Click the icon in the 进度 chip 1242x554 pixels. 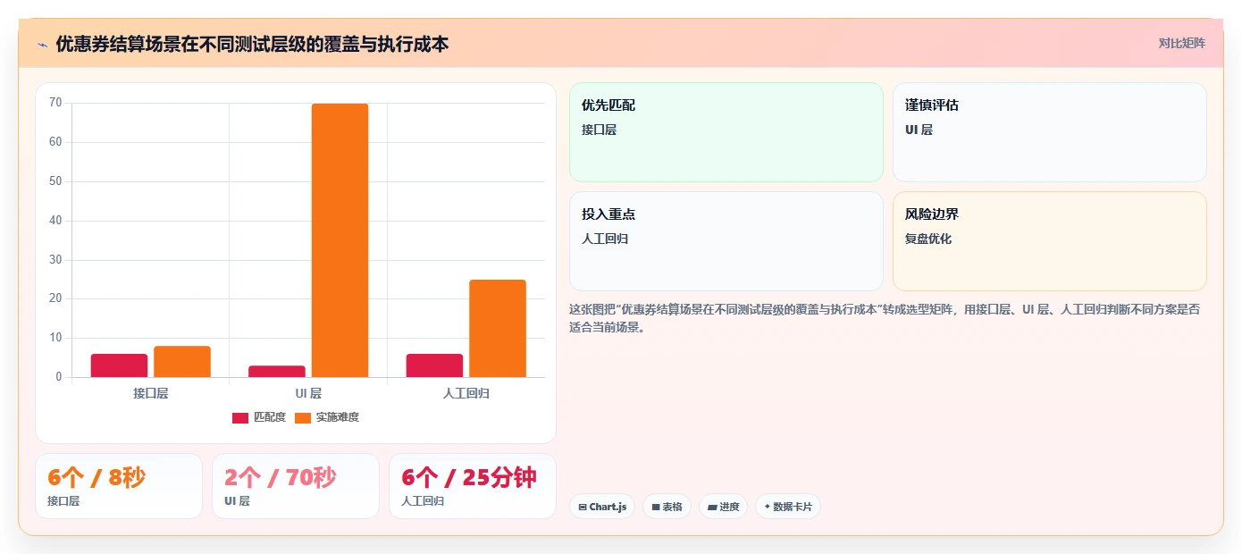point(712,507)
